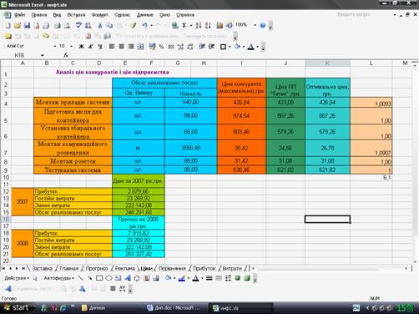Insert WordArt from the Drawing toolbar
This screenshot has width=419, height=314.
click(128, 278)
